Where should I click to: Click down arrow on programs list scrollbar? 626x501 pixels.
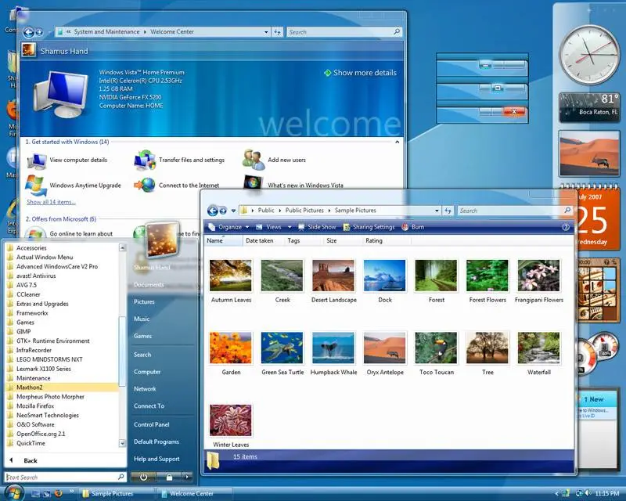click(122, 443)
